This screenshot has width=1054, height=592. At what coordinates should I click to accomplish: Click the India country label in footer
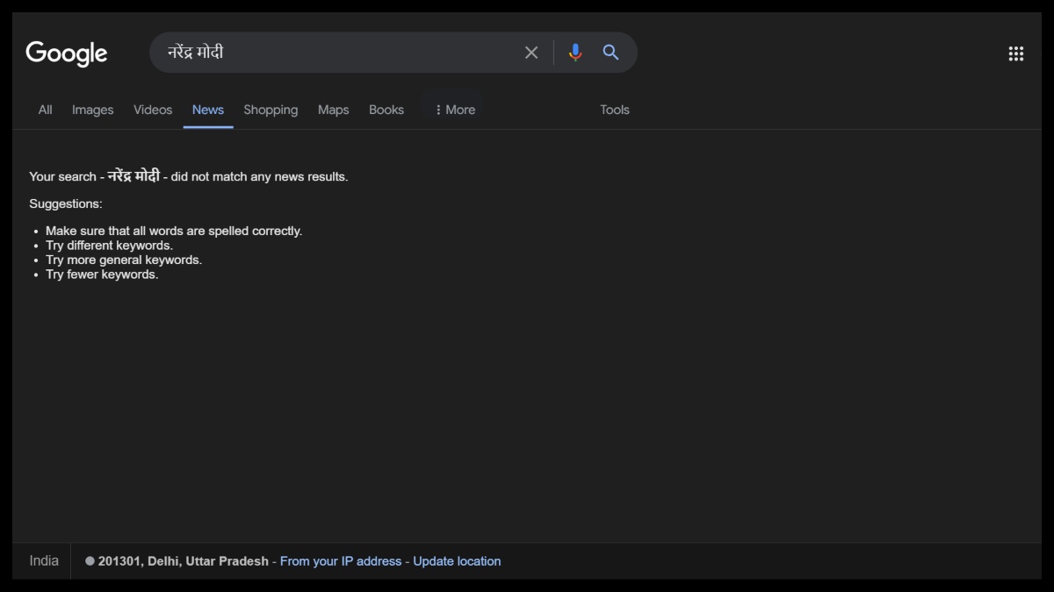[x=44, y=560]
